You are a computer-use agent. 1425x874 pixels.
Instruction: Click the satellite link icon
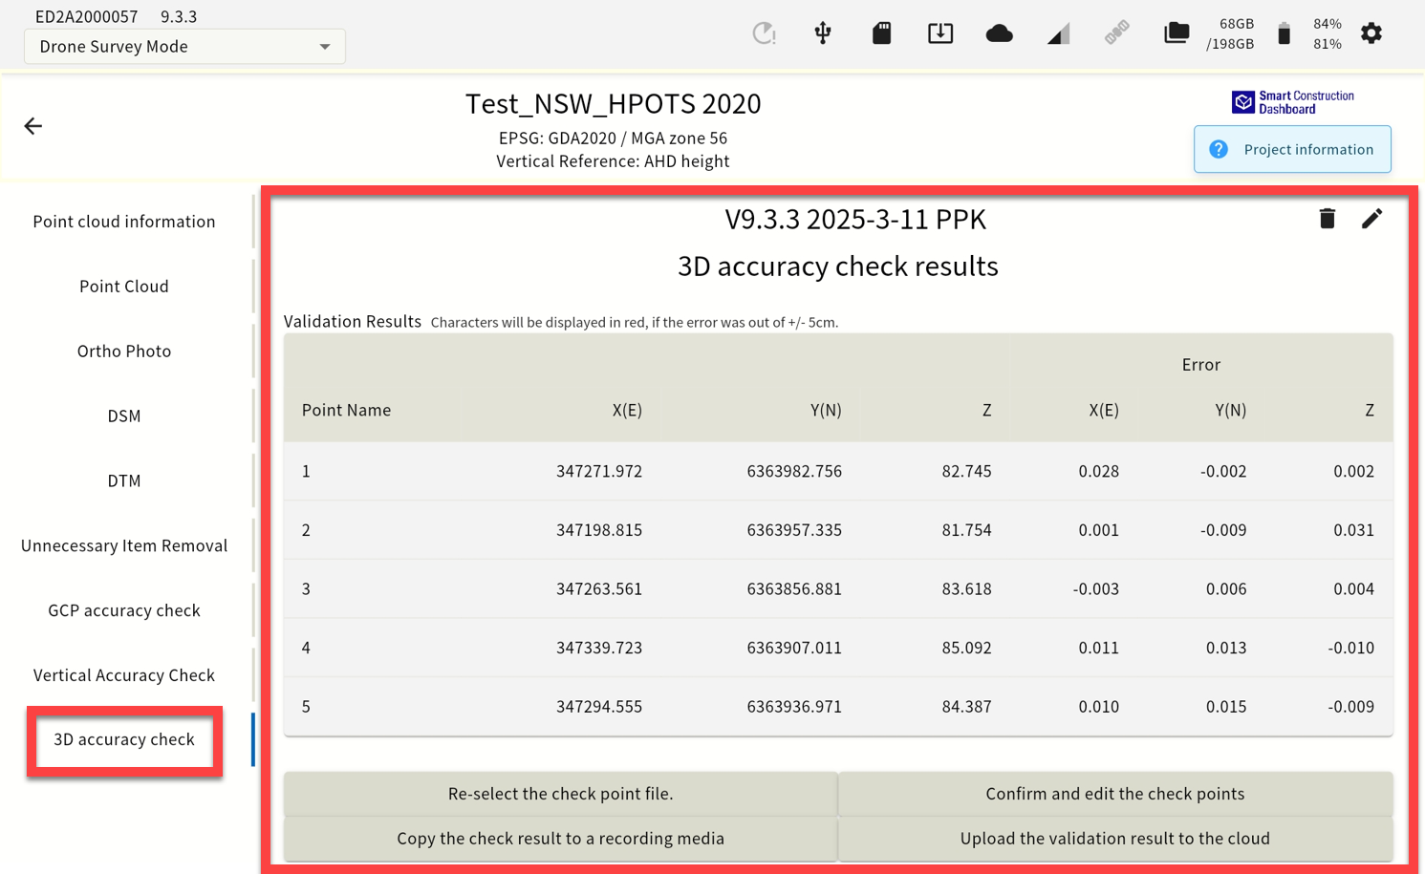(x=1116, y=33)
